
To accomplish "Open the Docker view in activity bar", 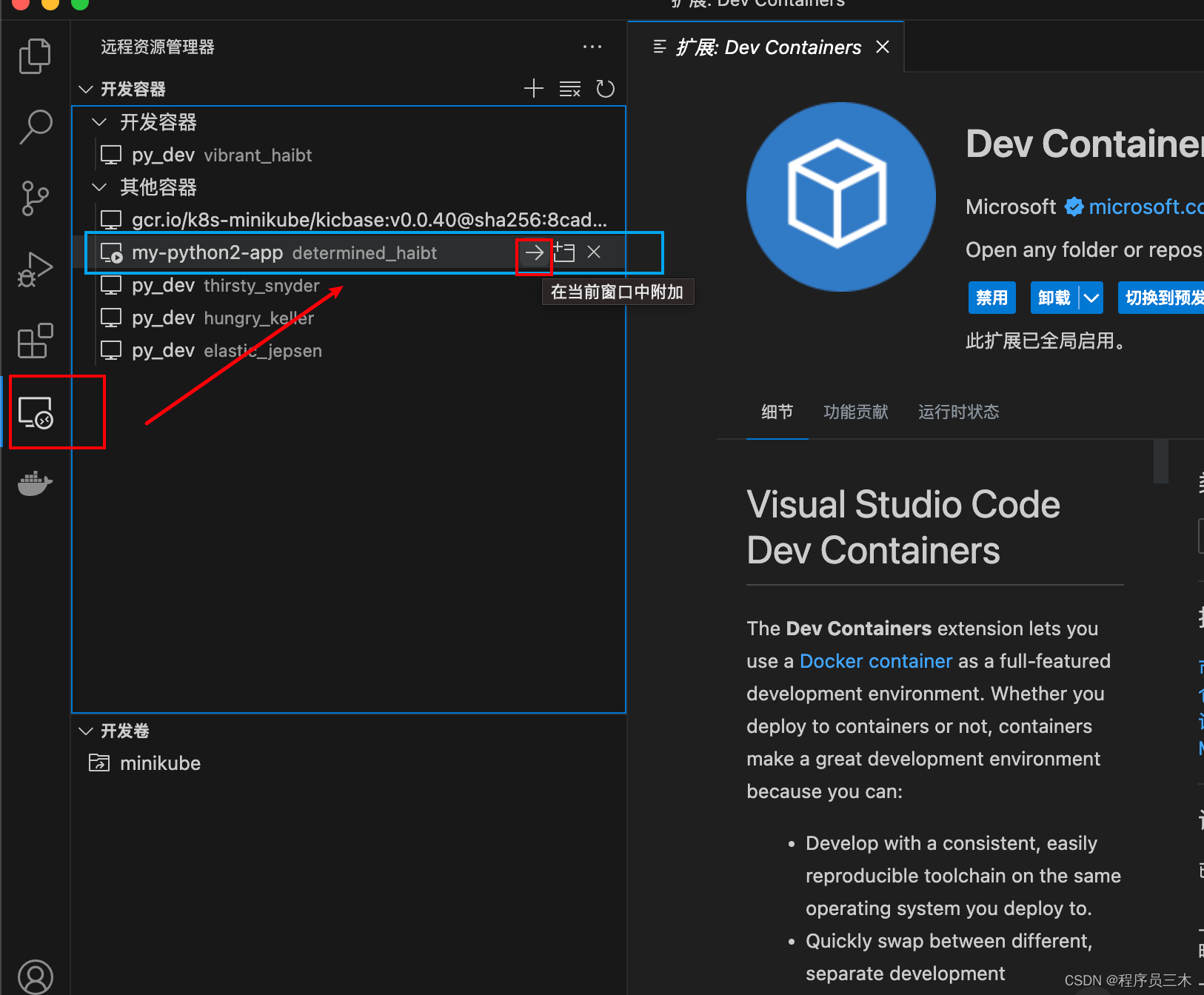I will coord(35,483).
